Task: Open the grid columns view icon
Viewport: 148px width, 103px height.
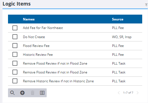Action: pyautogui.click(x=42, y=93)
